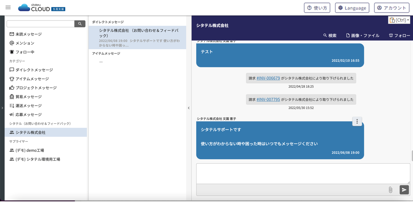This screenshot has height=202, width=413.
Task: Select 運送メッセージ category
Action: pos(46,106)
